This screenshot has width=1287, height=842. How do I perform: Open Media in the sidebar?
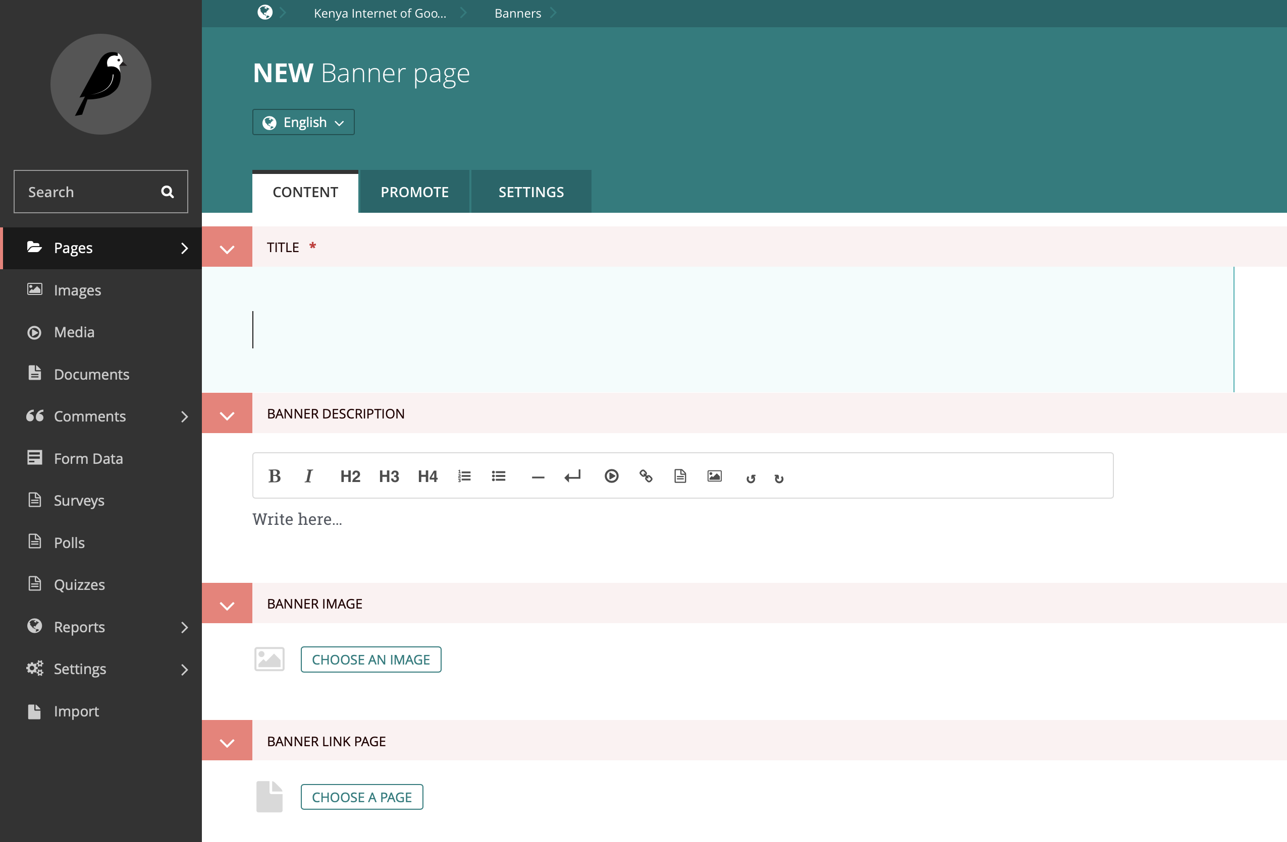(101, 332)
